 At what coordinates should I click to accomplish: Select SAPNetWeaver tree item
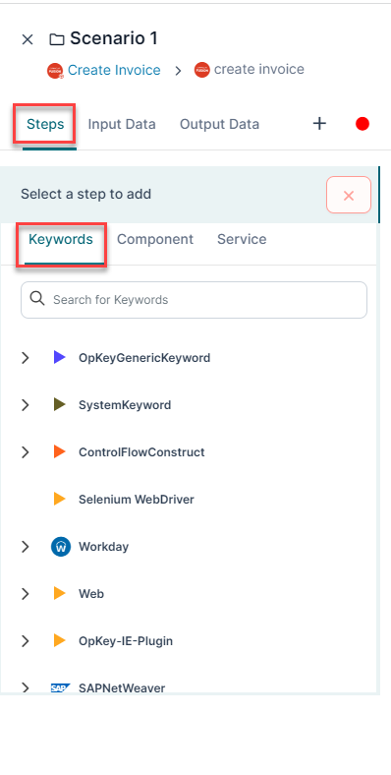coord(122,687)
